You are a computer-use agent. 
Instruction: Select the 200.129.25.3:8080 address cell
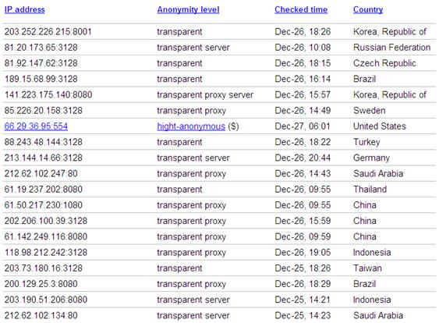(x=41, y=284)
